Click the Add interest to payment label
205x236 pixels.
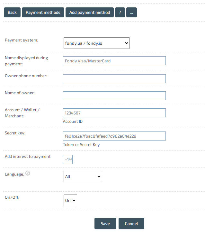click(x=28, y=157)
